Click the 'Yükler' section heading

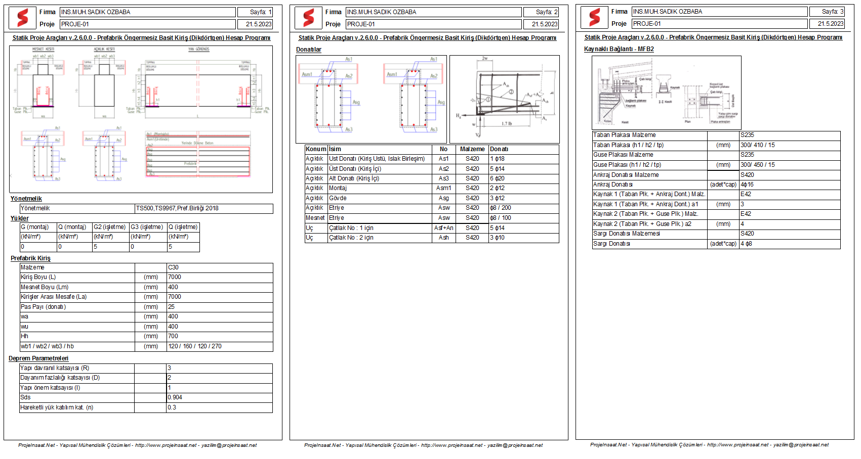[20, 218]
